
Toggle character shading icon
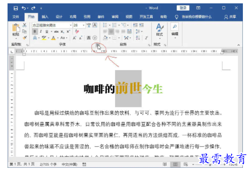click(89, 38)
